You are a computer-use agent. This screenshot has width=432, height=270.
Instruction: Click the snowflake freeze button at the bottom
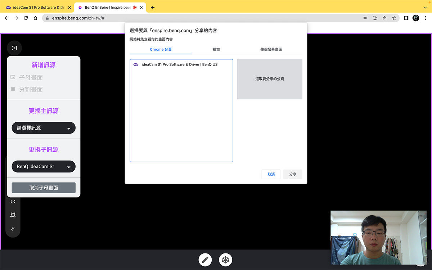coord(226,260)
